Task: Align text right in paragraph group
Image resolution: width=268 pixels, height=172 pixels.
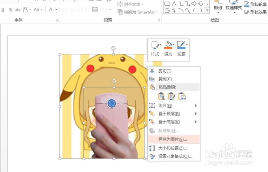Action: pyautogui.click(x=80, y=9)
